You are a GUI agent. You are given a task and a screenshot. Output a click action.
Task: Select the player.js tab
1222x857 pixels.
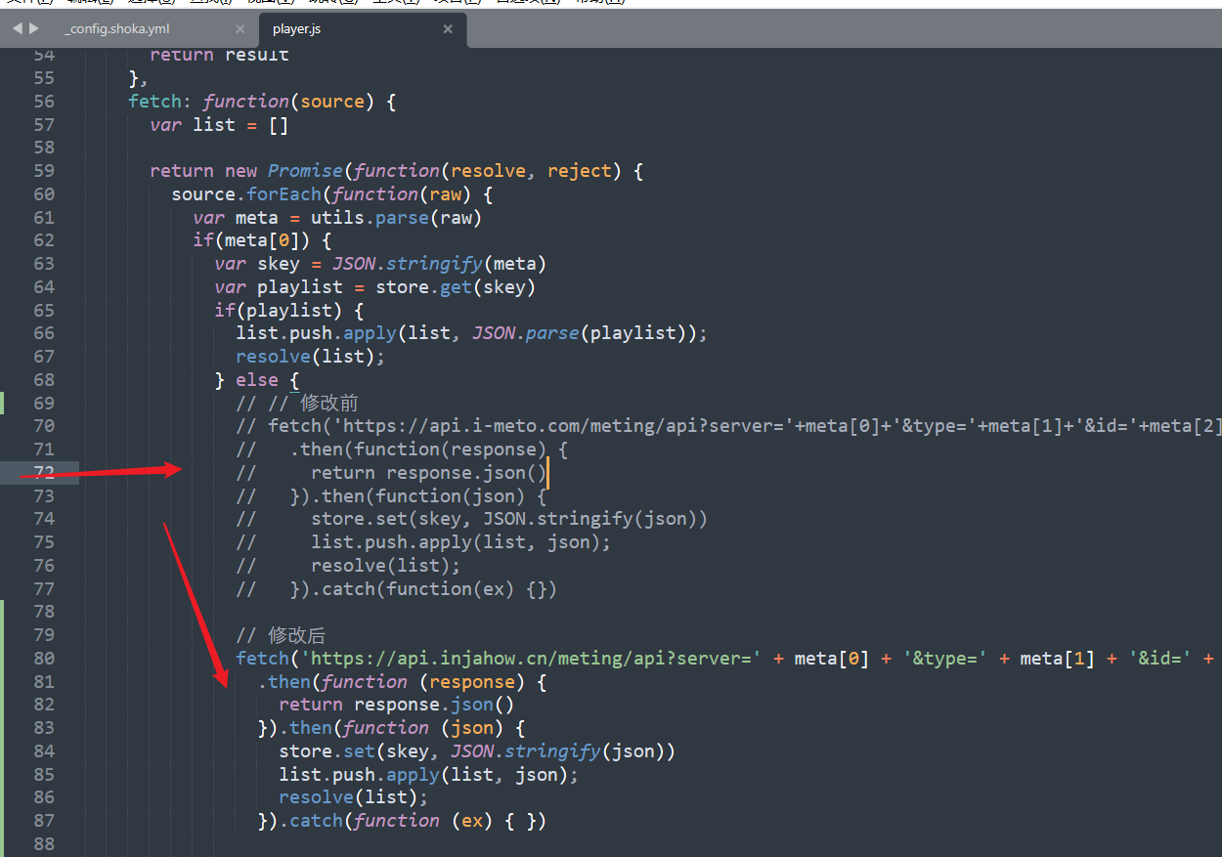[297, 29]
